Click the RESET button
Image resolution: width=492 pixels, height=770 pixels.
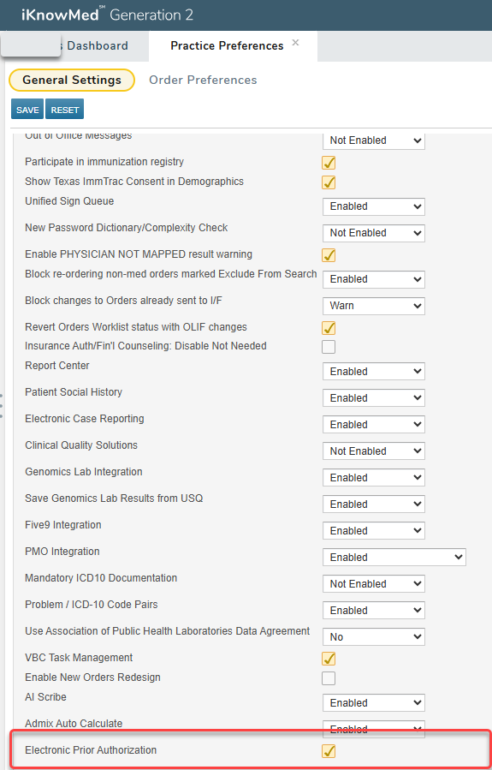tap(65, 110)
